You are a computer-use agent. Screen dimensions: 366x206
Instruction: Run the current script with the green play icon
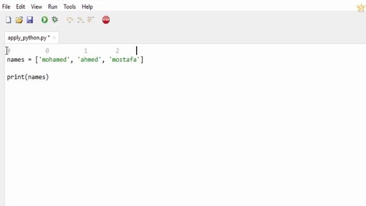point(45,20)
